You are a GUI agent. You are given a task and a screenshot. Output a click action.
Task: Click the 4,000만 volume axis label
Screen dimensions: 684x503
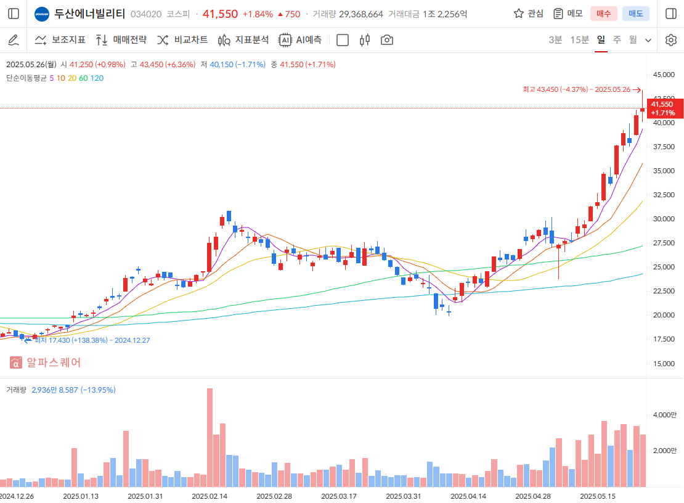point(665,415)
